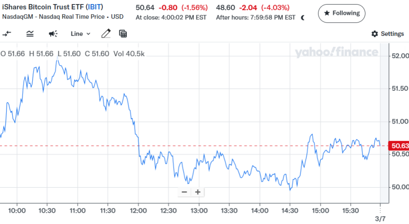Click the Settings gear icon
409x224 pixels.
tap(374, 34)
